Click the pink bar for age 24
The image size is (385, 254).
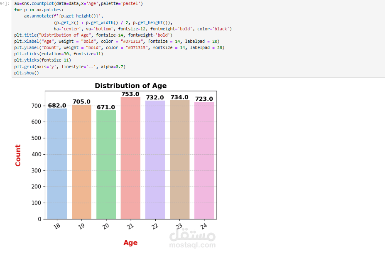[x=204, y=160]
